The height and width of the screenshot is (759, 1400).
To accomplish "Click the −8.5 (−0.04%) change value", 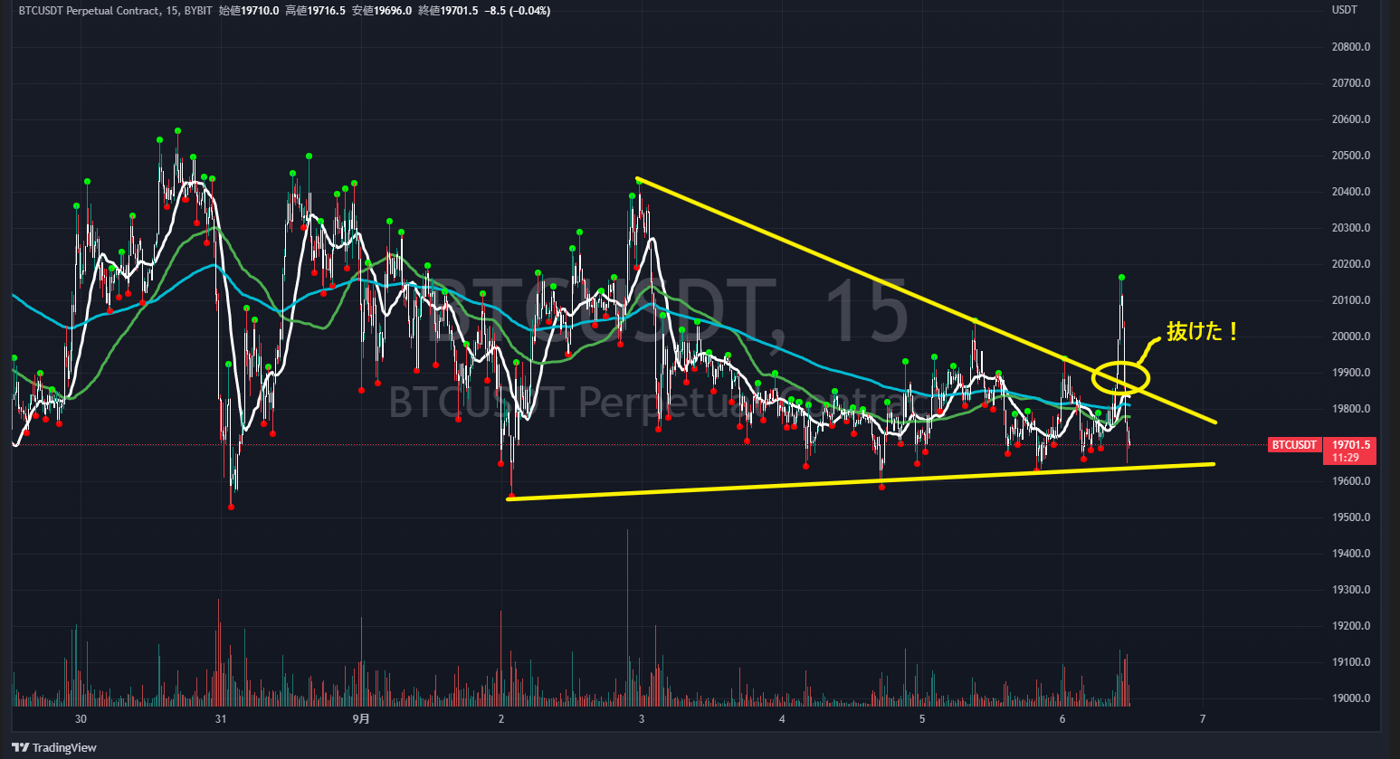I will tap(517, 11).
